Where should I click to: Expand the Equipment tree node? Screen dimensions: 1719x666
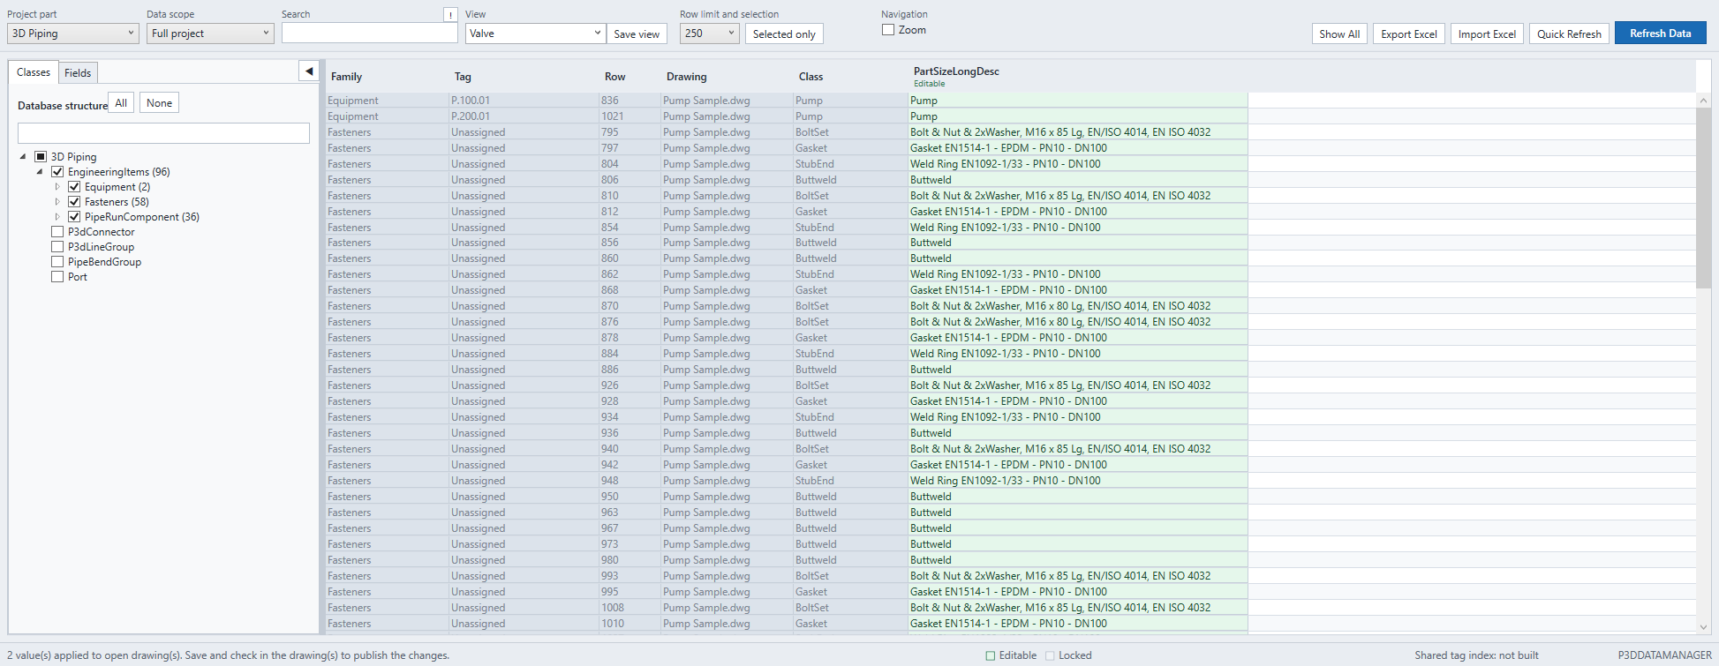57,187
